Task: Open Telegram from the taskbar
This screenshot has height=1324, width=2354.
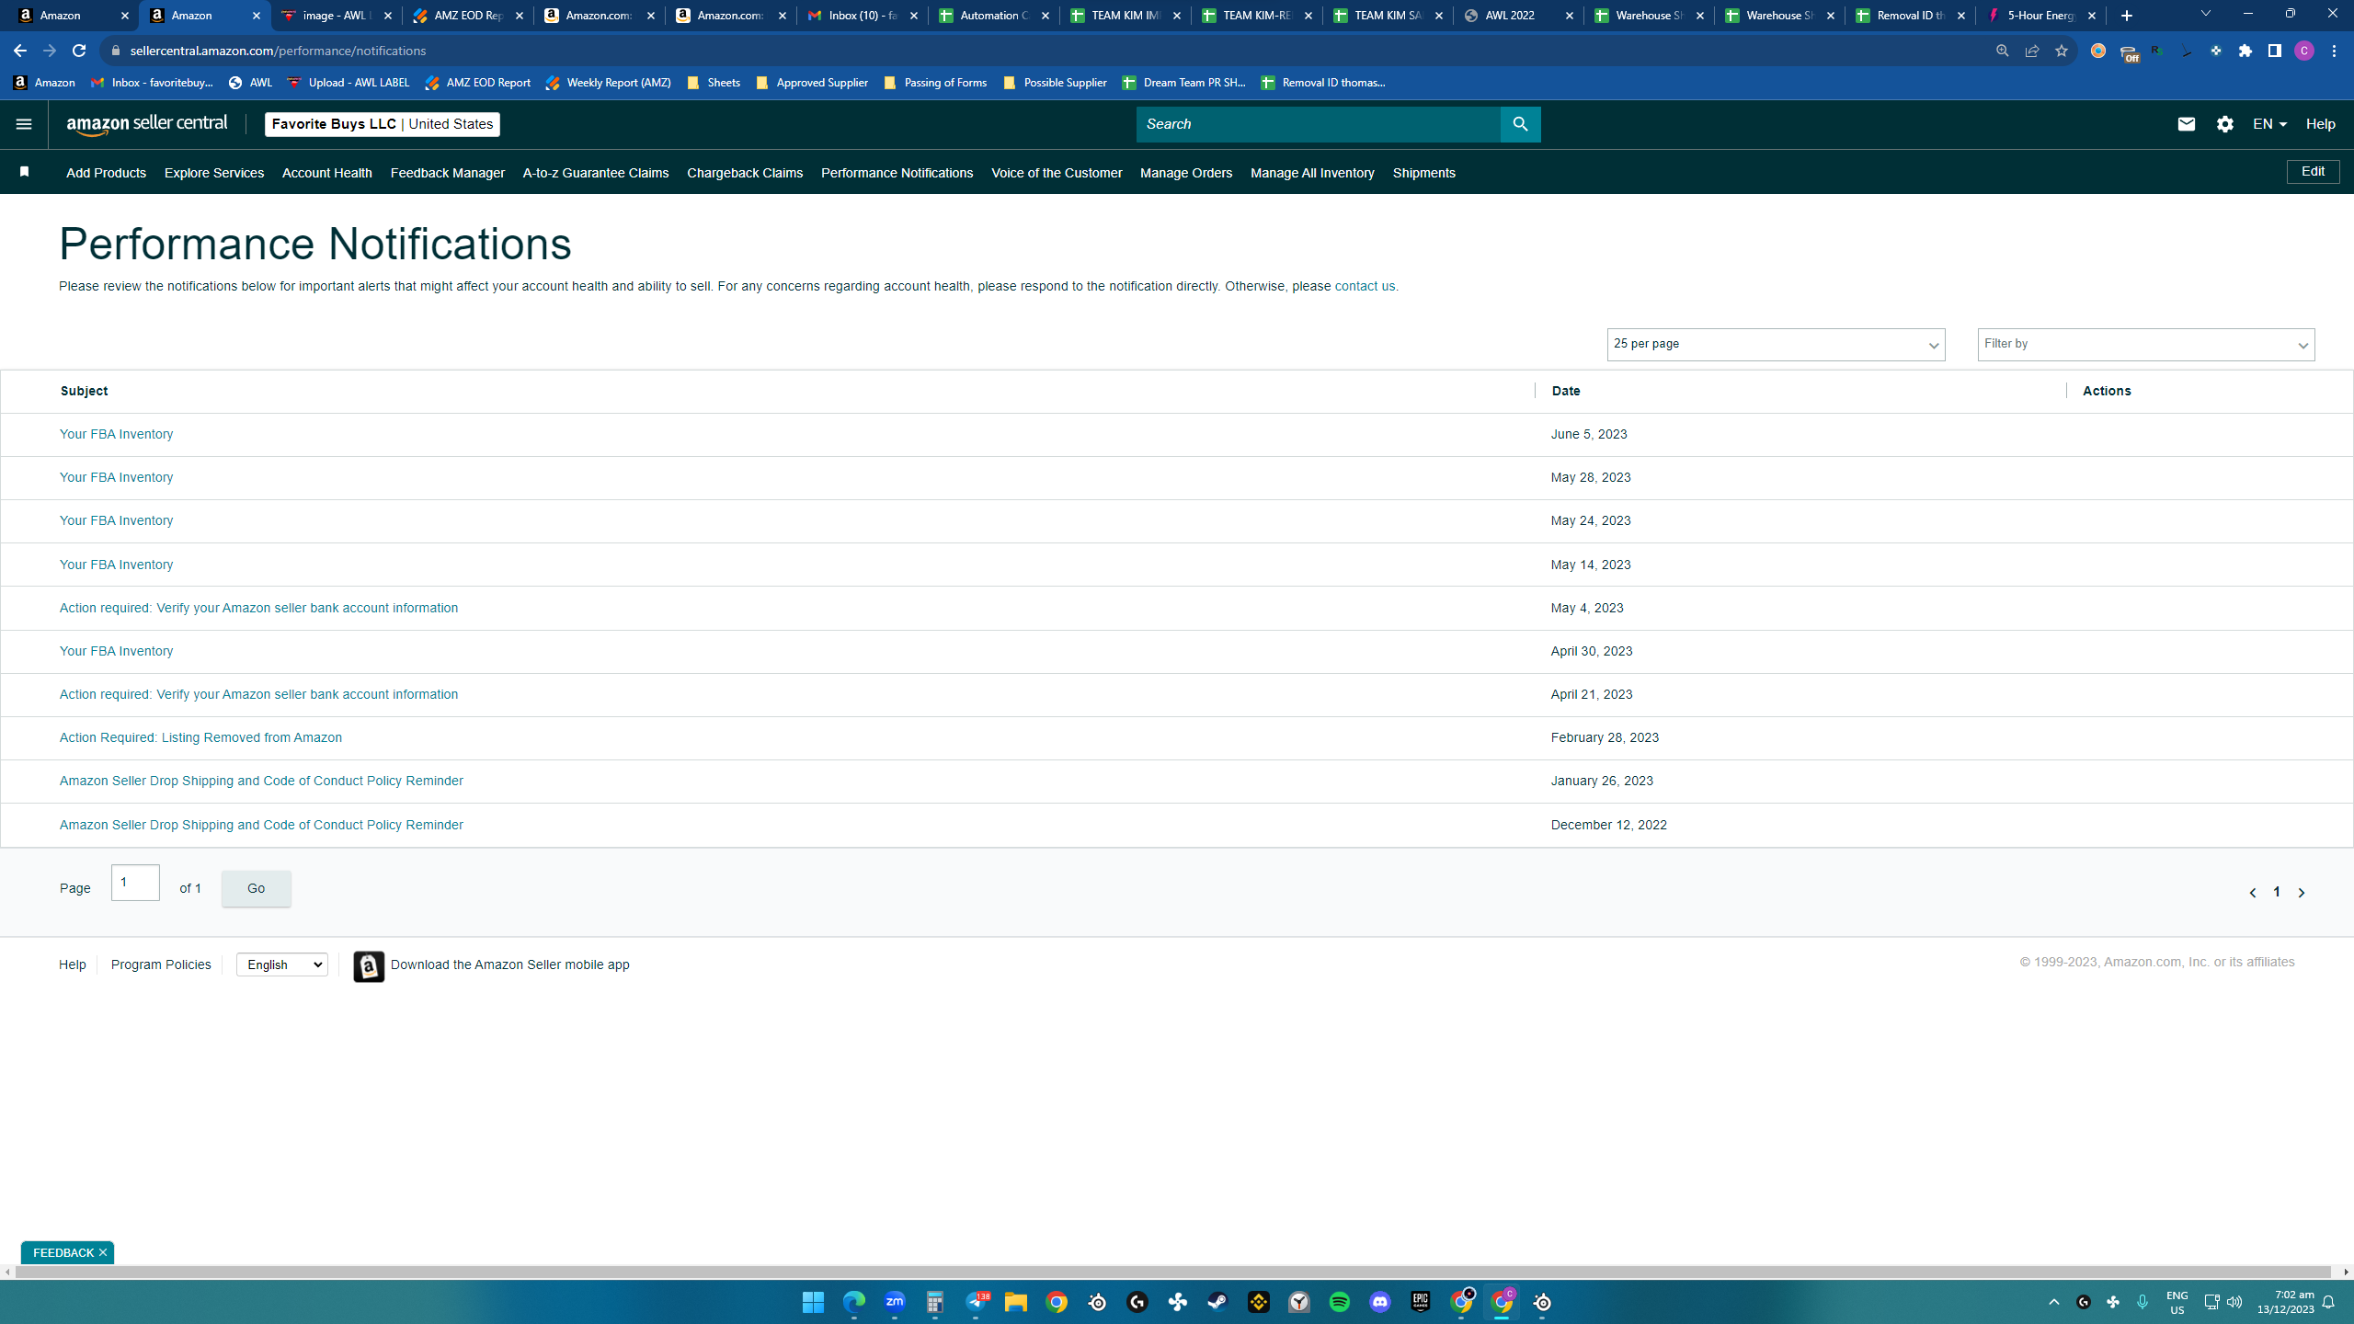Action: click(976, 1302)
